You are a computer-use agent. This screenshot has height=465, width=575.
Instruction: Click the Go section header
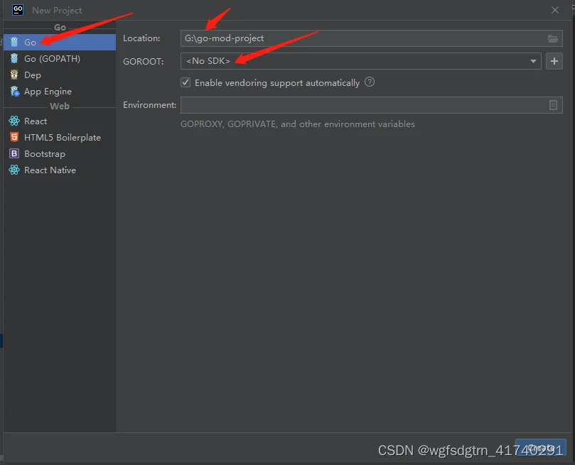click(x=60, y=28)
